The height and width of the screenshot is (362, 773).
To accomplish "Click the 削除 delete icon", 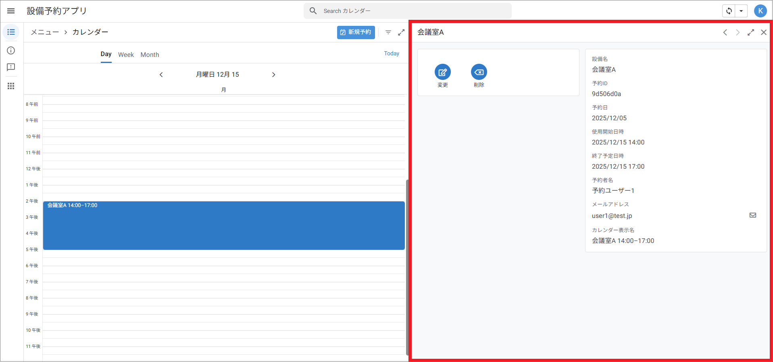I will [x=479, y=72].
